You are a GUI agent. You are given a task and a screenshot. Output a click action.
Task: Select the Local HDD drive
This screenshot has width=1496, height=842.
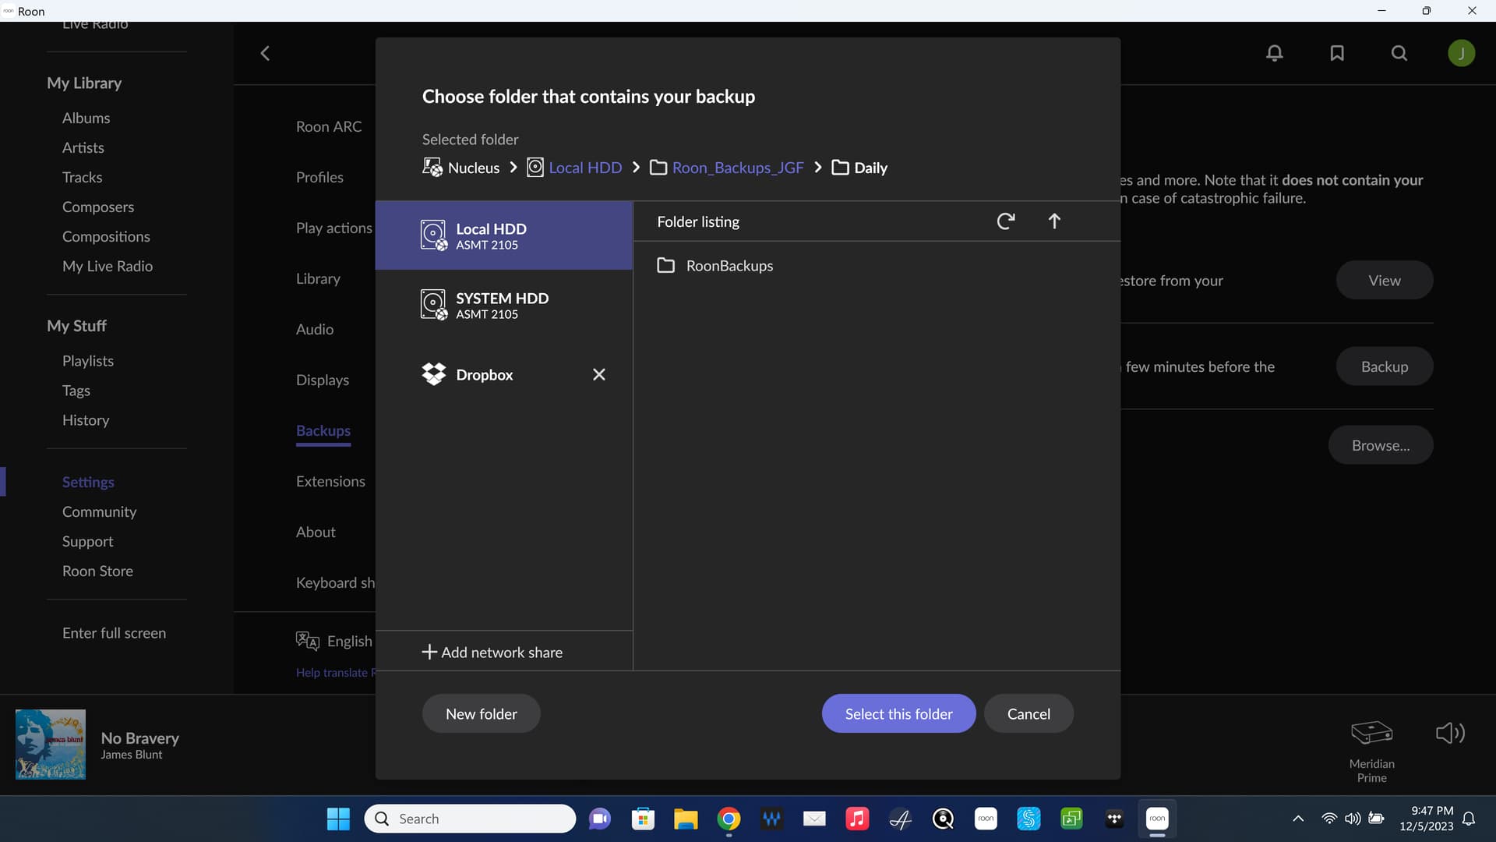(503, 235)
